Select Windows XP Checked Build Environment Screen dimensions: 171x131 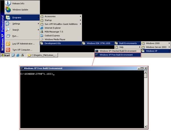118,51
